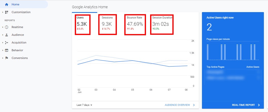
Task: Open Conversions reports menu item
Action: coord(20,58)
